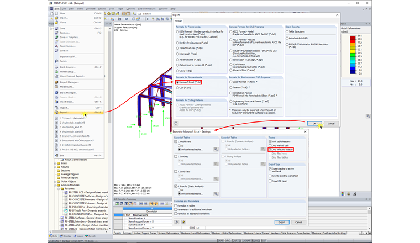The height and width of the screenshot is (243, 420).
Task: Expand Loads folder in navigator tree
Action: (x=55, y=163)
